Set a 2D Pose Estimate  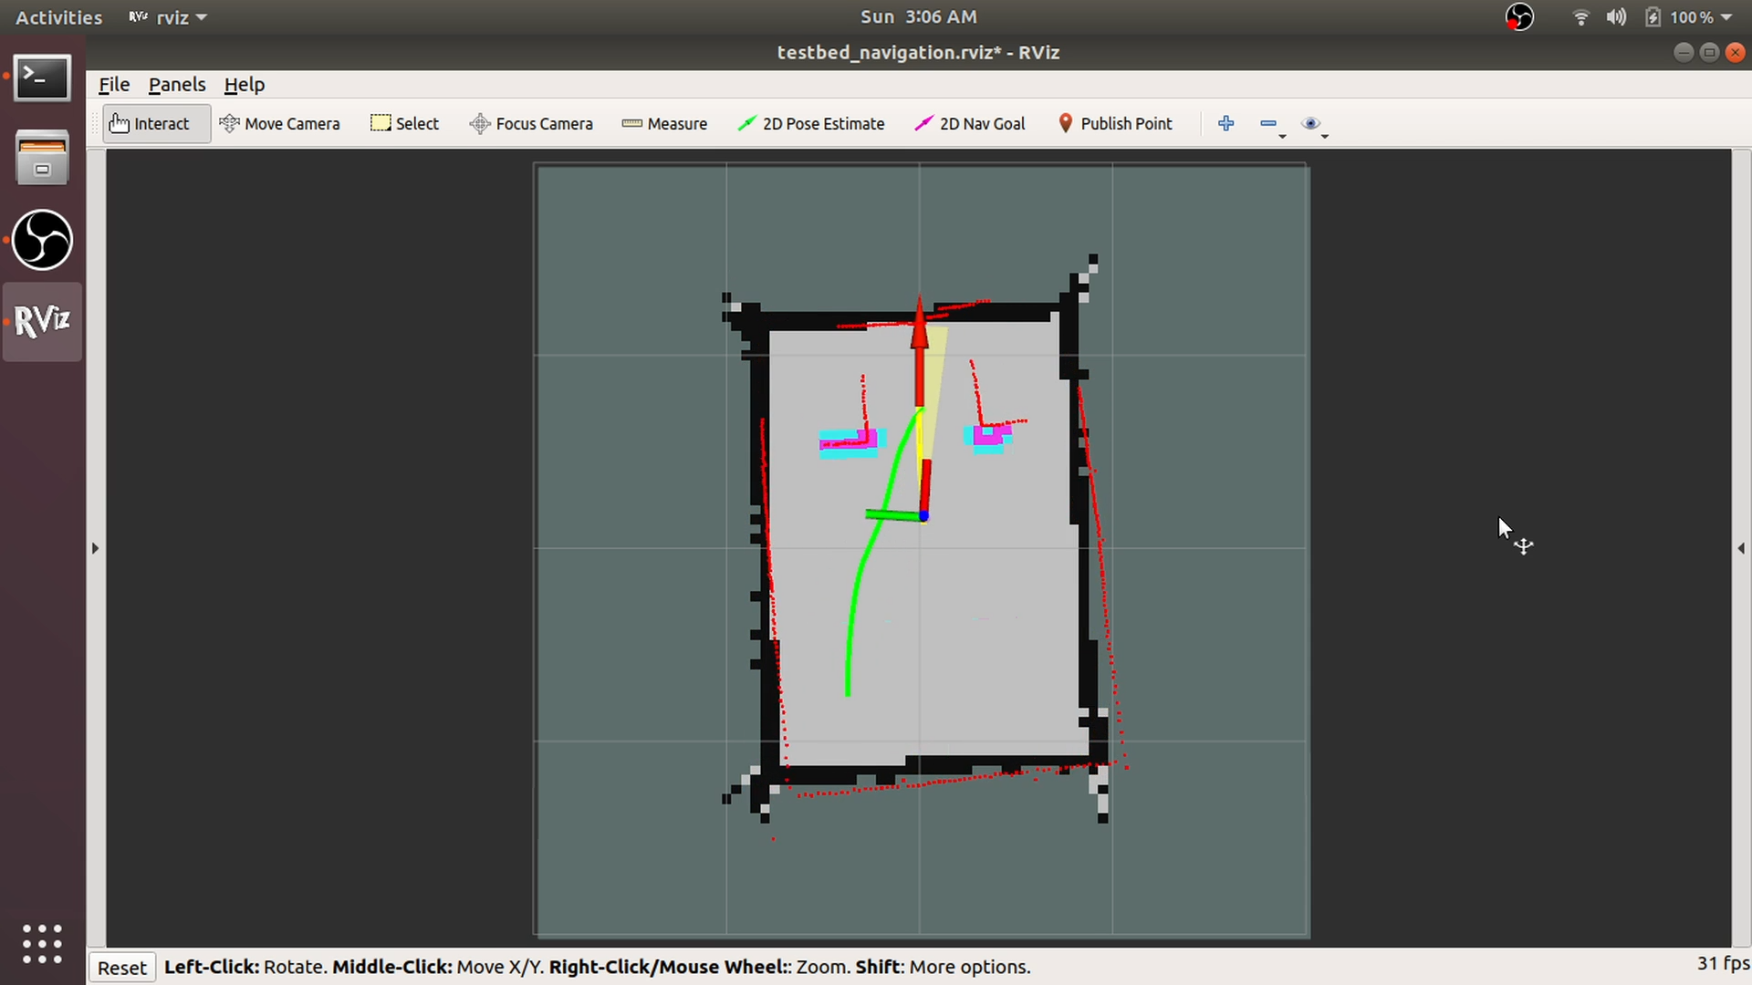[x=811, y=123]
